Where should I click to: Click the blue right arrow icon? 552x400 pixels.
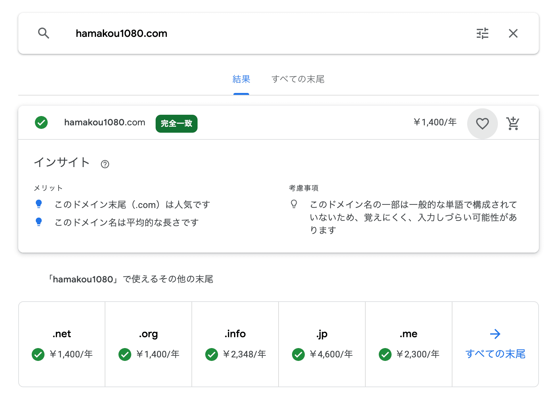[495, 334]
